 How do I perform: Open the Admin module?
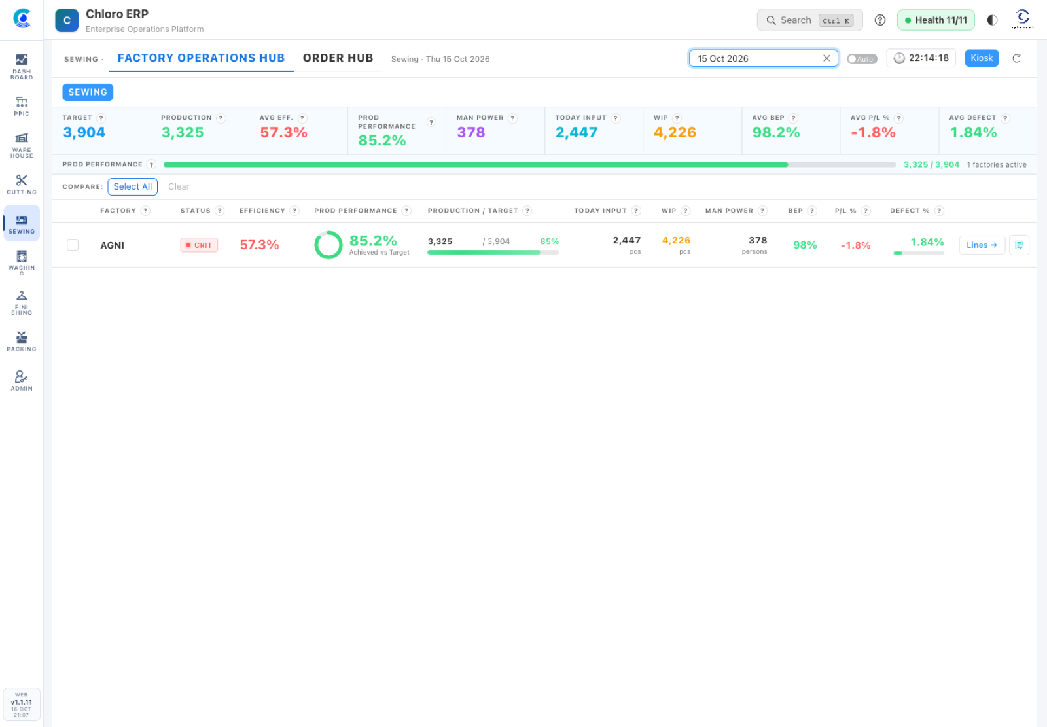(22, 381)
